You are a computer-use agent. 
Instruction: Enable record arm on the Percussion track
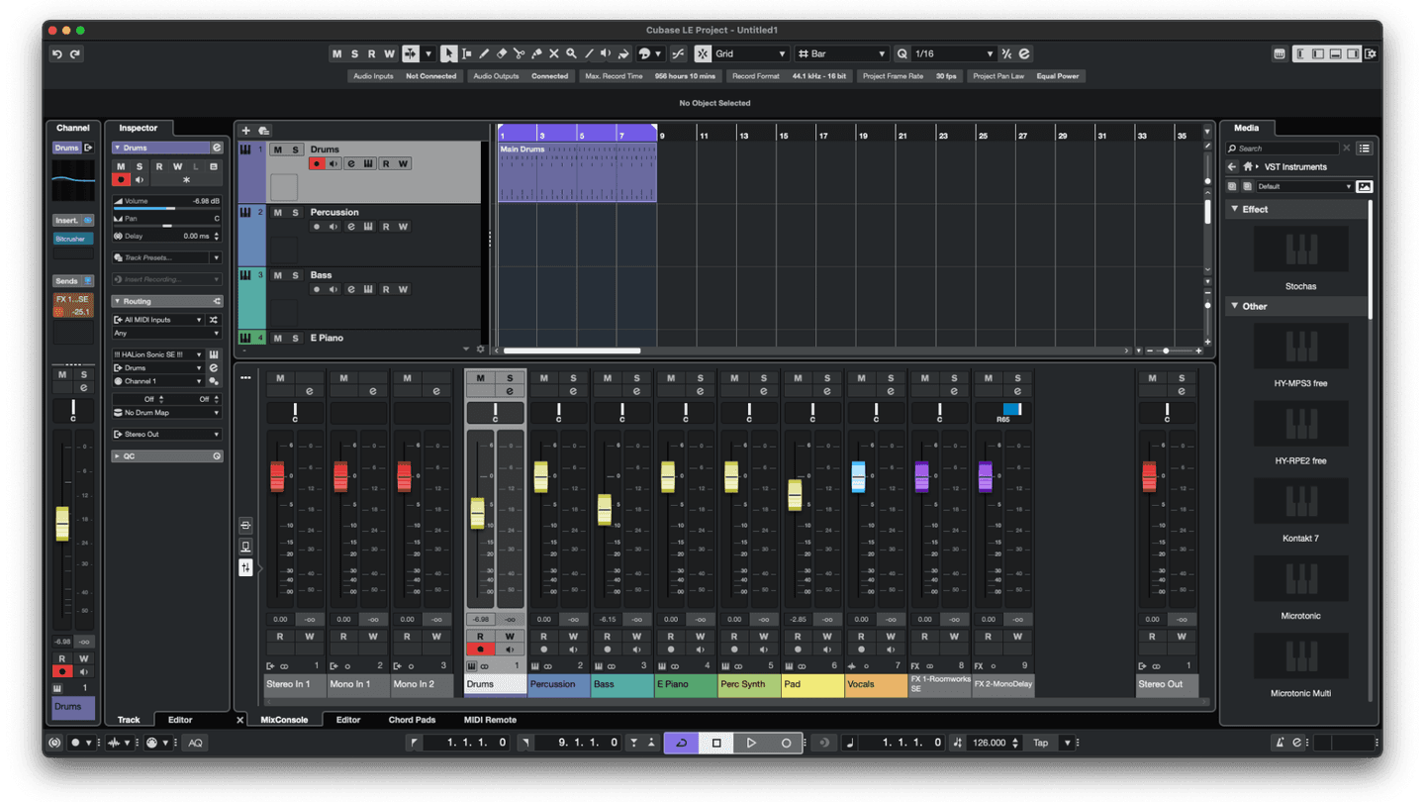[317, 227]
